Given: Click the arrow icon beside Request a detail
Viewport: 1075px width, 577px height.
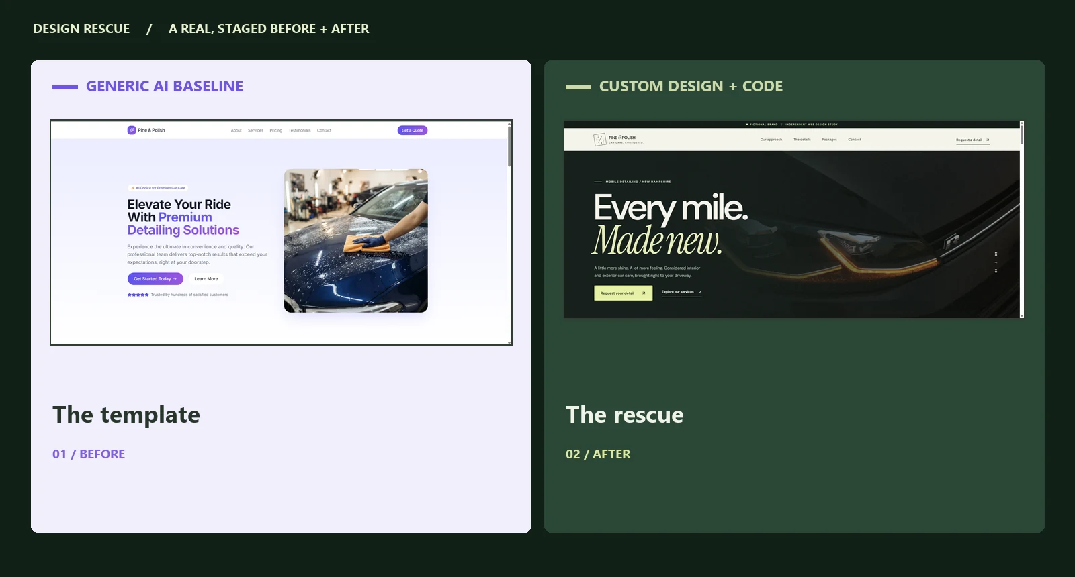Looking at the screenshot, I should click(988, 140).
